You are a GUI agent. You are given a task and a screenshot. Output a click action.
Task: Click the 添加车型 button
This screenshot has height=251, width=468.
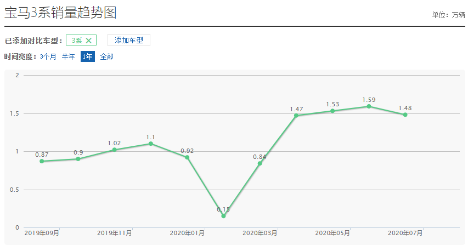click(128, 40)
